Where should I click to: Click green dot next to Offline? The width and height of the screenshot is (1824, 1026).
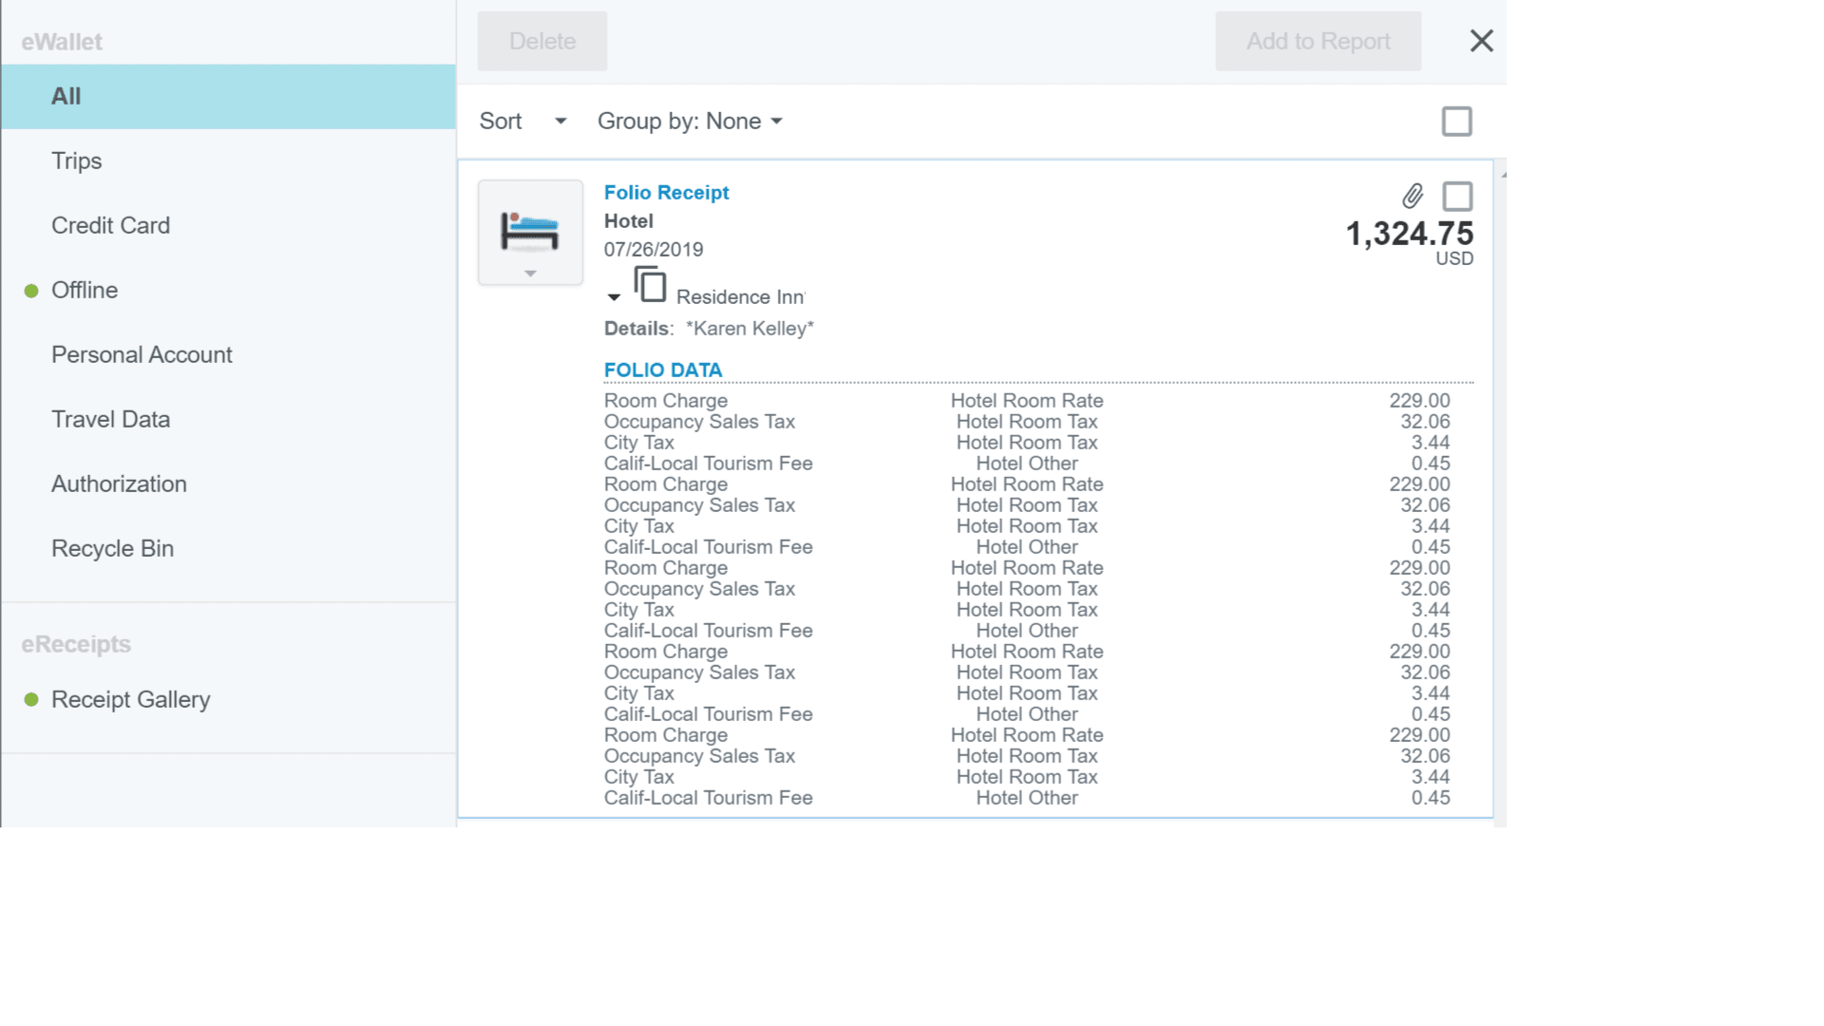point(31,291)
